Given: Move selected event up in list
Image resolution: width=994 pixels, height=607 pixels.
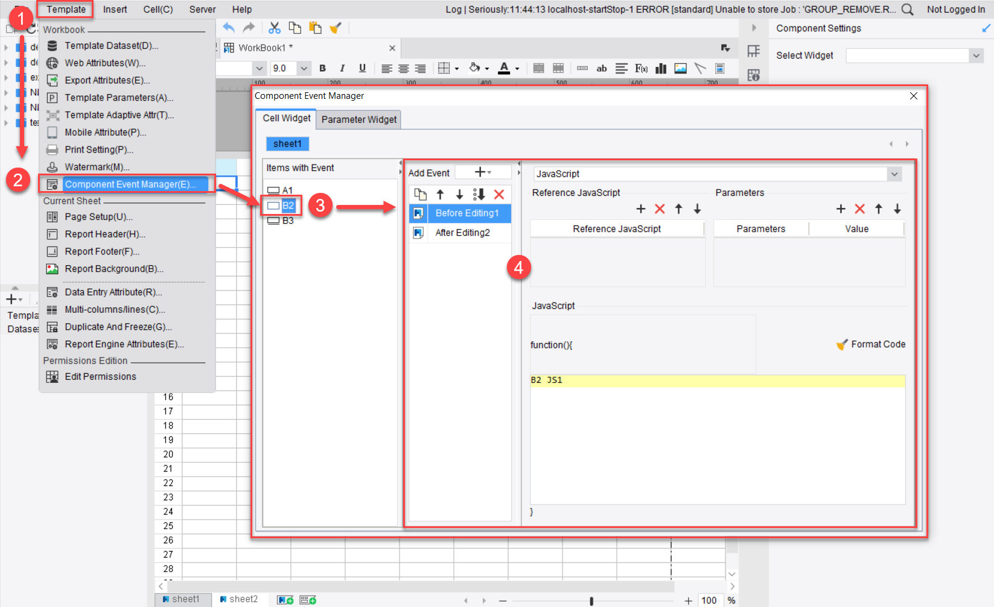Looking at the screenshot, I should pyautogui.click(x=440, y=194).
